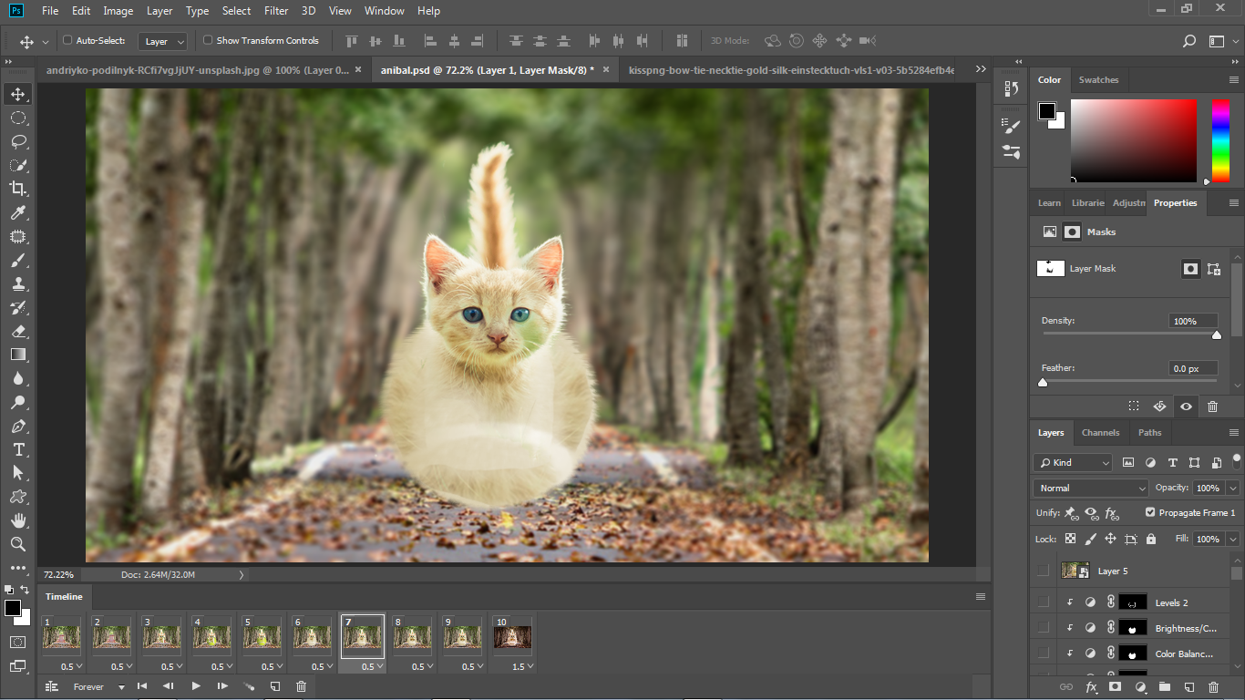The image size is (1245, 700).
Task: Select the Lasso tool
Action: [x=18, y=141]
